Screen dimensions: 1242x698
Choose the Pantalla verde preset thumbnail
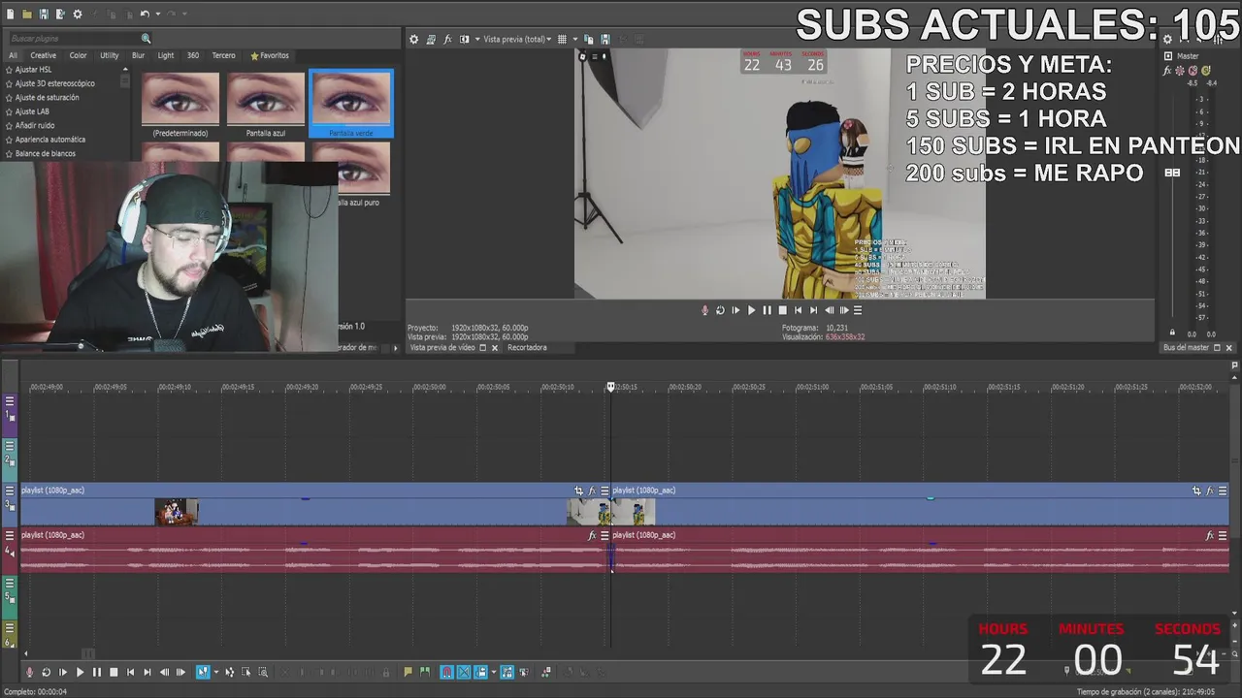pyautogui.click(x=351, y=105)
